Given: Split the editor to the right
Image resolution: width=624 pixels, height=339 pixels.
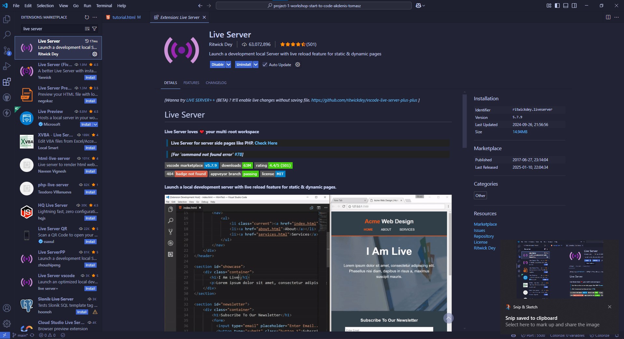Looking at the screenshot, I should pos(608,17).
